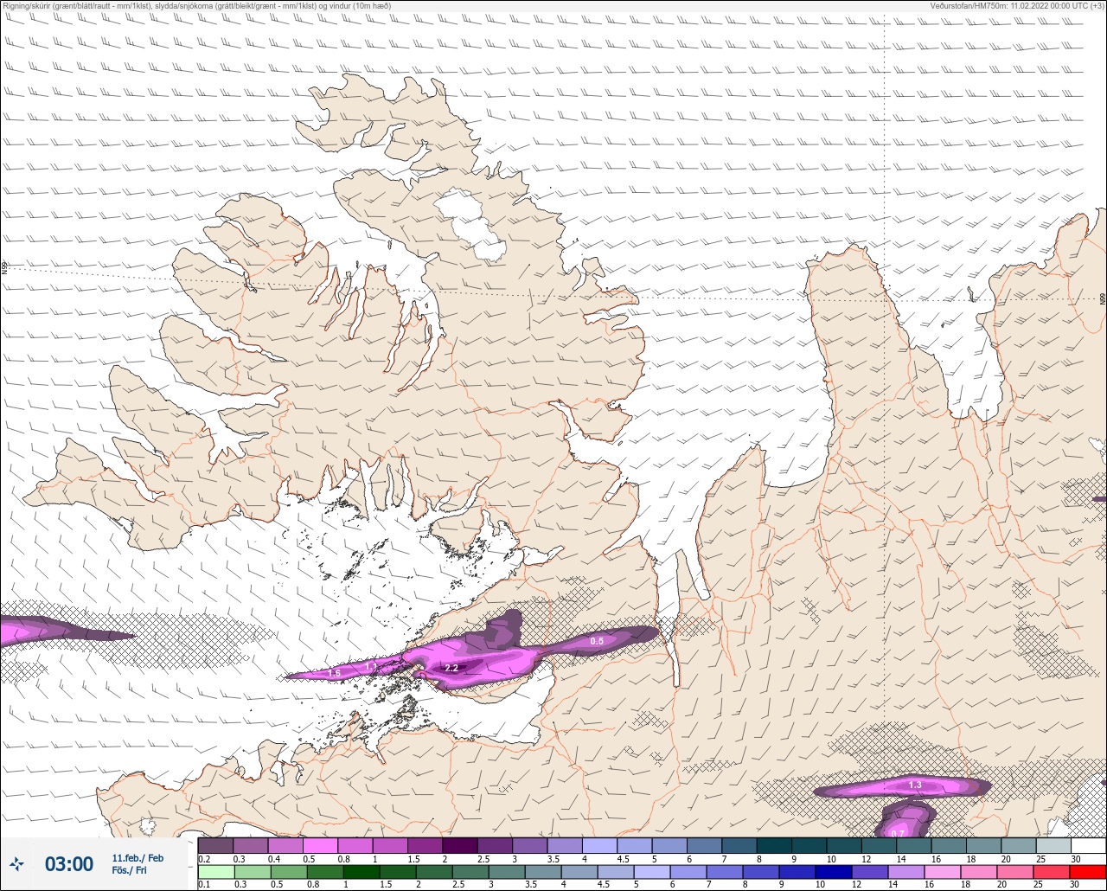This screenshot has width=1107, height=891.
Task: Select light lavender 4–4.5 snow legend swatch
Action: coord(599,845)
